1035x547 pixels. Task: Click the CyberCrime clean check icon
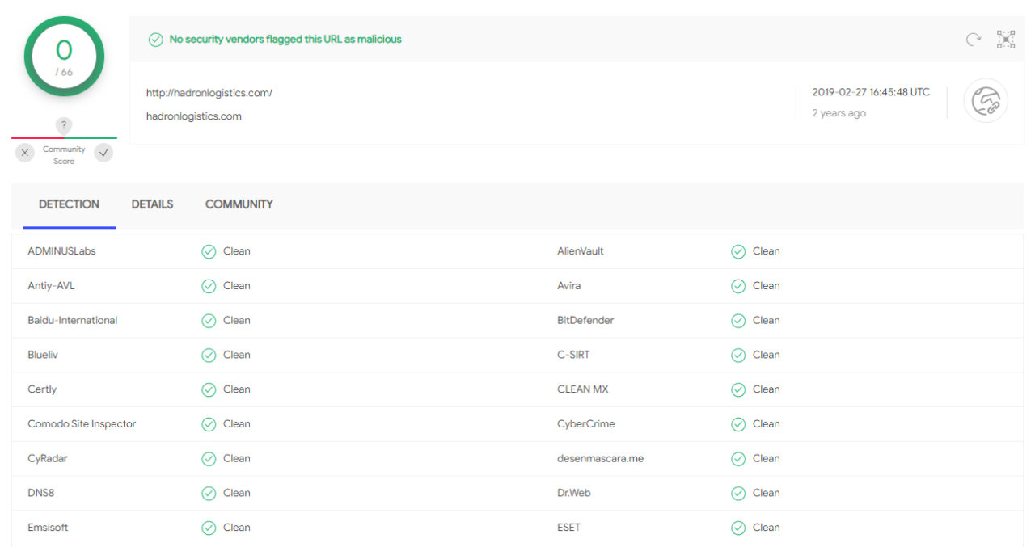click(x=738, y=424)
